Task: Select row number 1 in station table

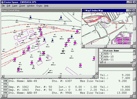Action: (101, 54)
